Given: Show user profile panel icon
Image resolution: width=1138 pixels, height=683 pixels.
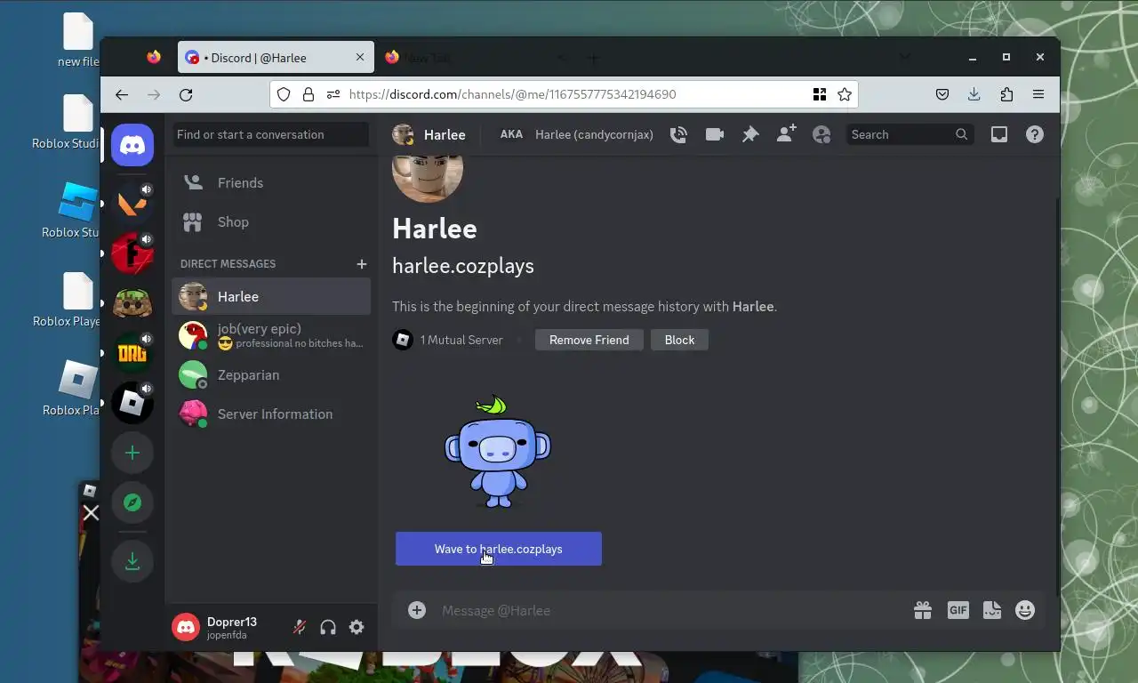Looking at the screenshot, I should 821,134.
